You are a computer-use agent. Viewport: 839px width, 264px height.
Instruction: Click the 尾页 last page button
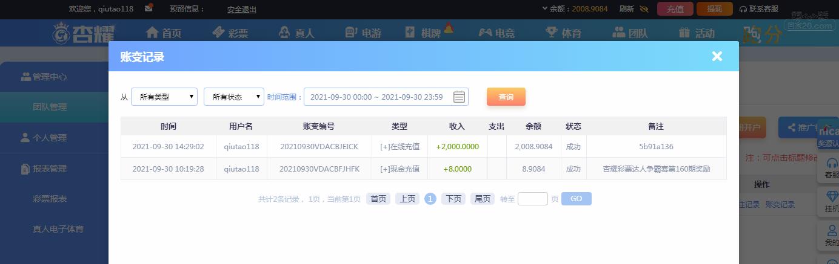pyautogui.click(x=483, y=199)
